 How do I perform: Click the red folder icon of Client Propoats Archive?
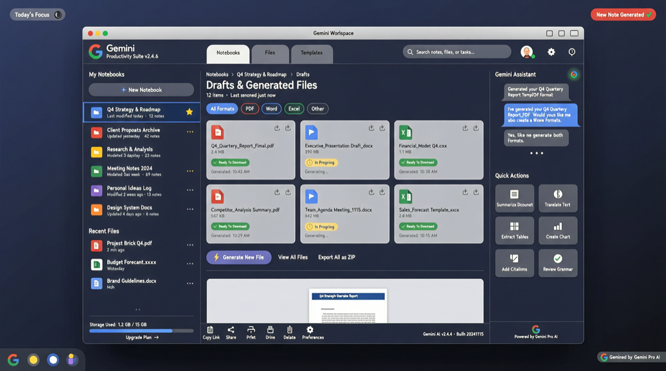(97, 133)
